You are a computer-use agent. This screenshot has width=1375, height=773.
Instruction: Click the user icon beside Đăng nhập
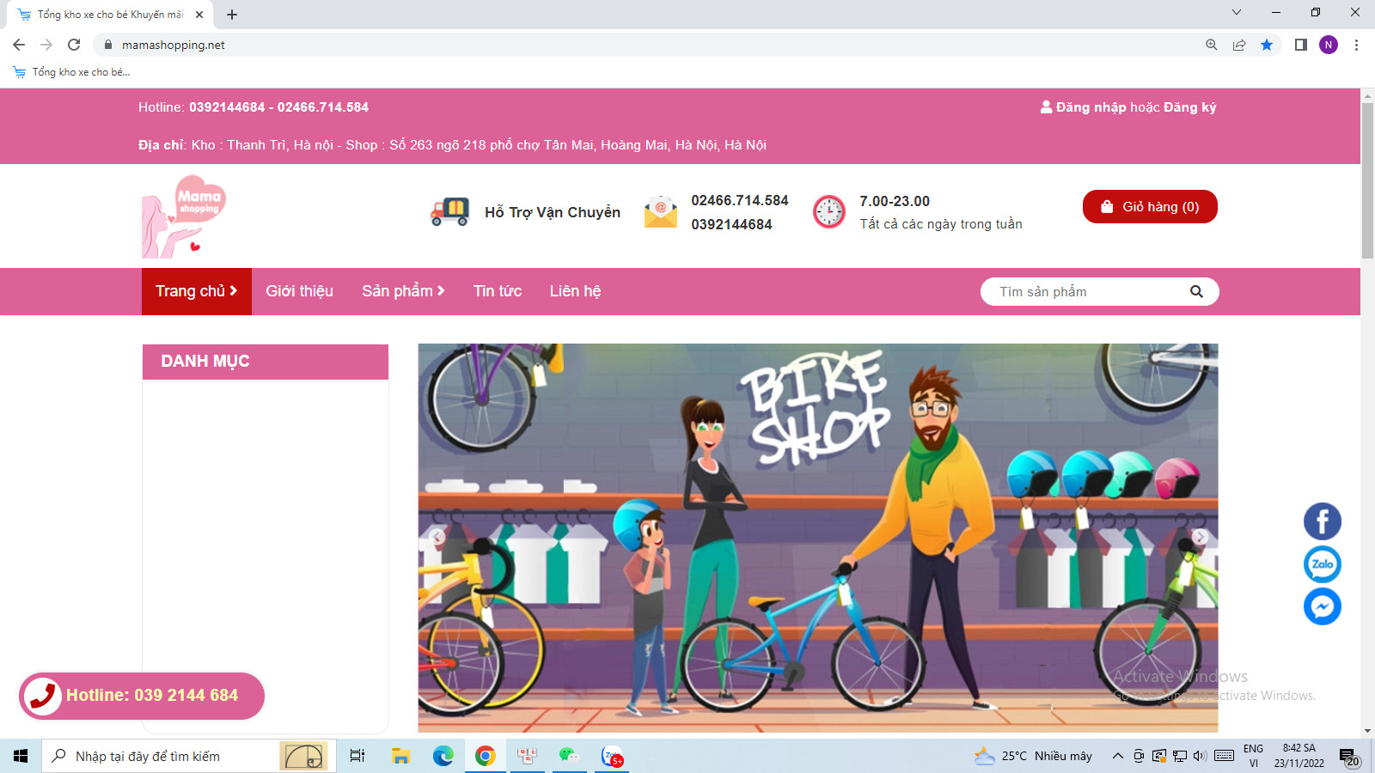[1046, 107]
